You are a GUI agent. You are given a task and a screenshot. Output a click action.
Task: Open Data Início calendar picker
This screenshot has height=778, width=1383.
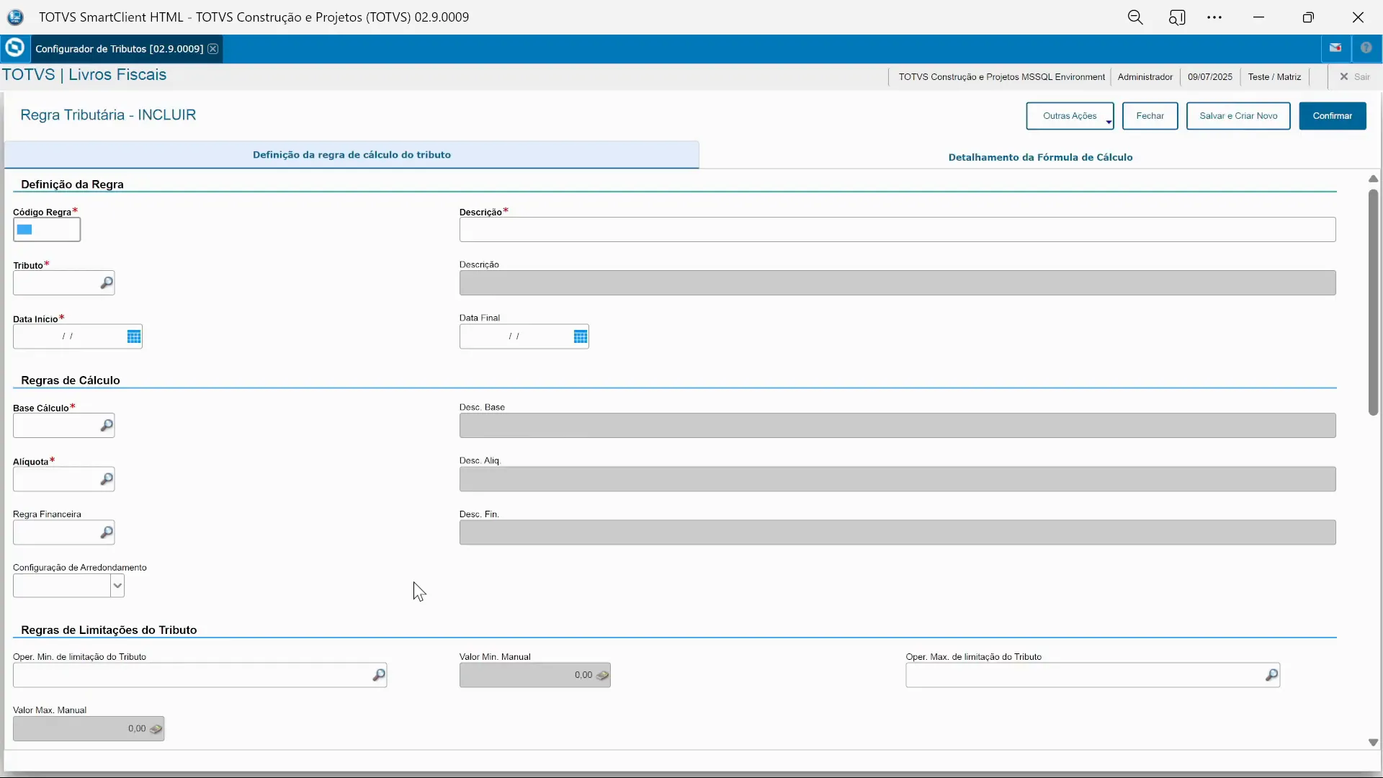click(134, 336)
